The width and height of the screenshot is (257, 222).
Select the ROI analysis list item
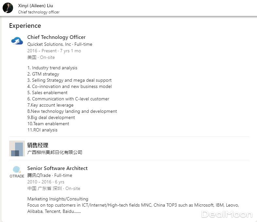point(42,130)
